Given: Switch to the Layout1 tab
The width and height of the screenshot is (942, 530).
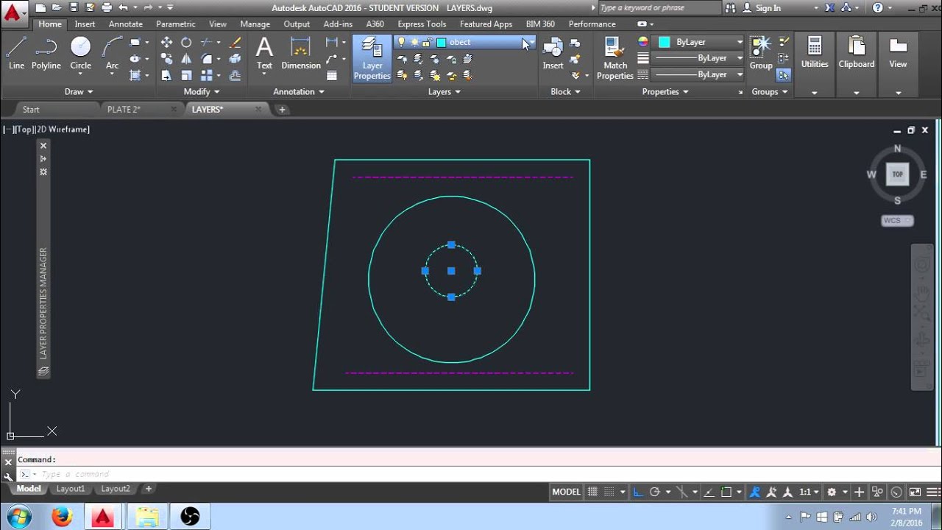Looking at the screenshot, I should [71, 489].
